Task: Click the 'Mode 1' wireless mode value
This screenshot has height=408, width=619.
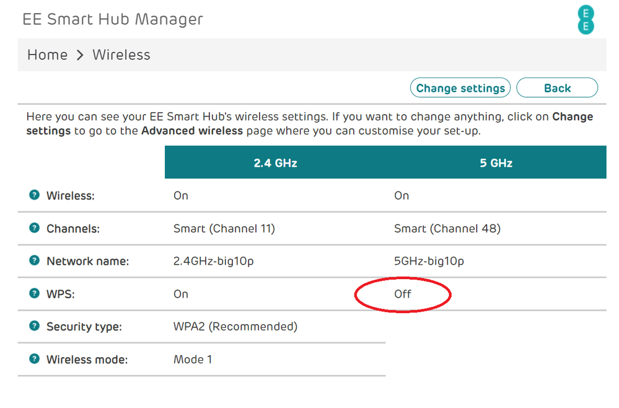Action: point(193,360)
